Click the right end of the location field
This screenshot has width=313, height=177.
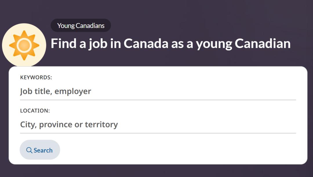coord(290,125)
